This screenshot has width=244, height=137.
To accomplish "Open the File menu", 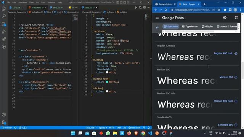I will coord(8,3).
